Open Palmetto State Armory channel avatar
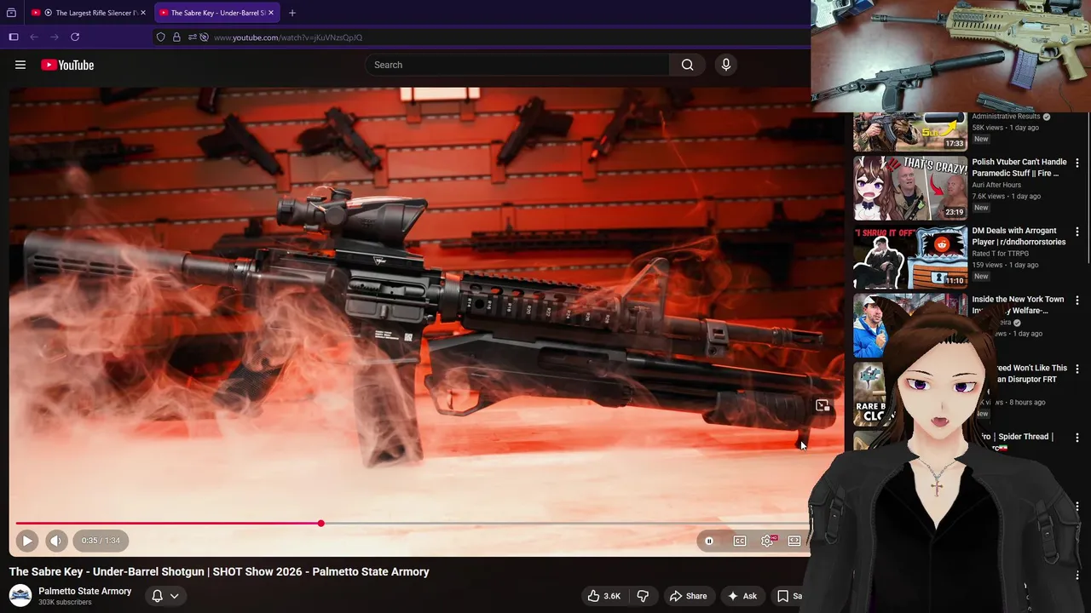The height and width of the screenshot is (613, 1091). pos(20,595)
